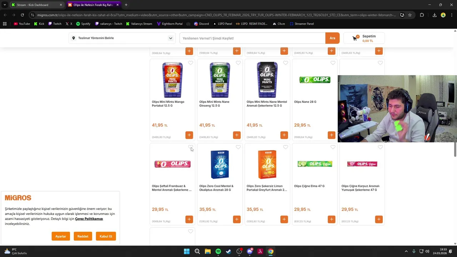Viewport: 457px width, 257px height.
Task: Open the Sepetim shopping cart
Action: [364, 38]
